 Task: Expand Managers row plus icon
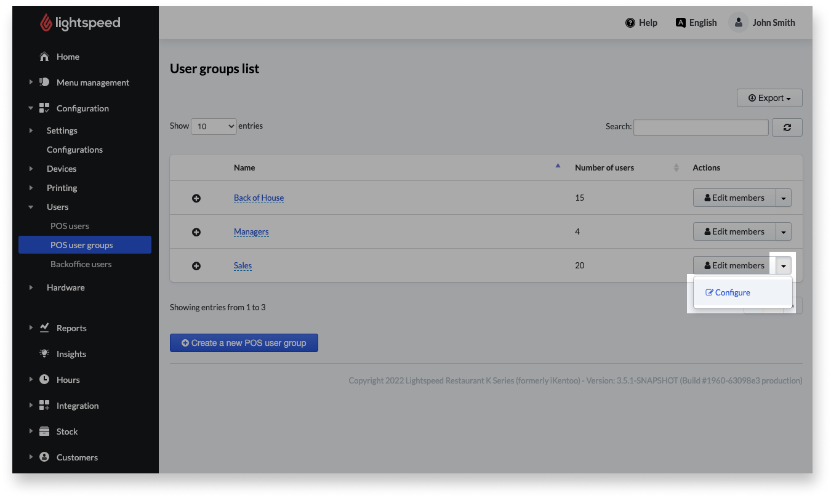click(196, 232)
